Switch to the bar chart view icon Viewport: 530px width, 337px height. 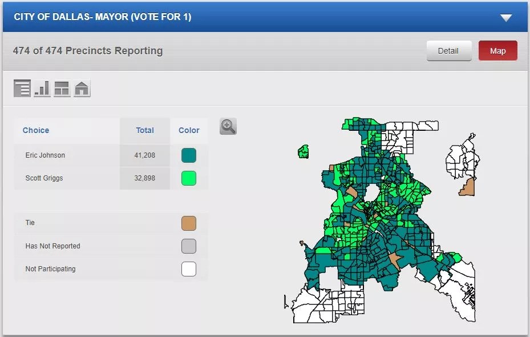point(42,89)
